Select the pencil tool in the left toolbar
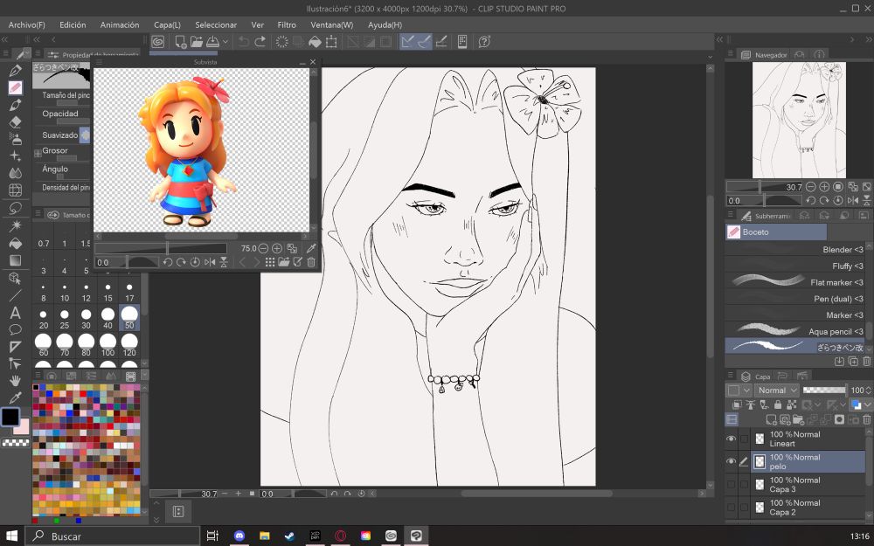Screen dimensions: 874x546 15,87
